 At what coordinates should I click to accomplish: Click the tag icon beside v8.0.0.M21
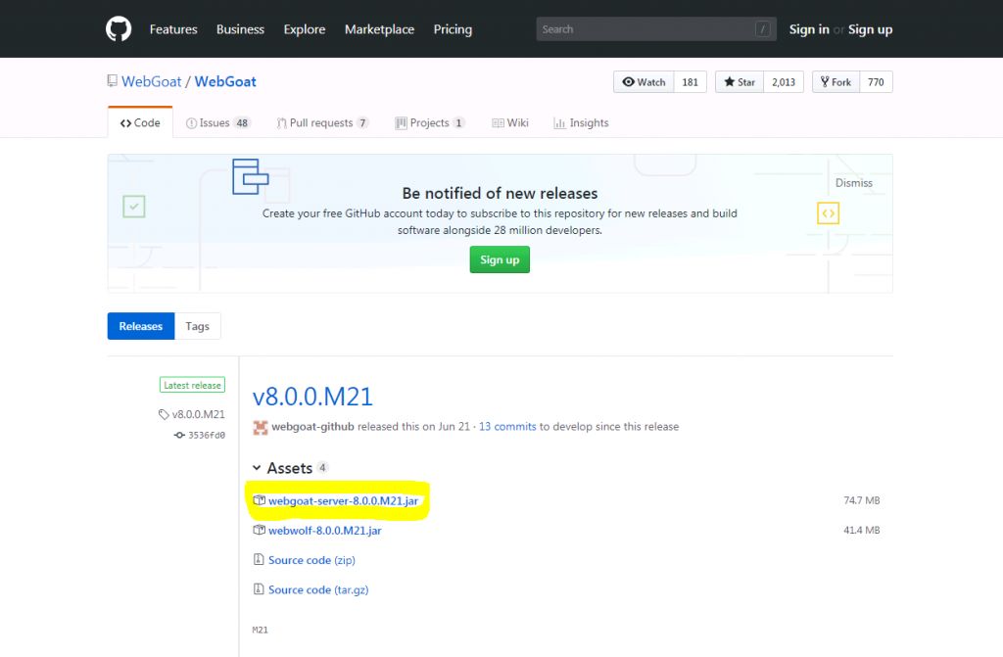point(164,414)
